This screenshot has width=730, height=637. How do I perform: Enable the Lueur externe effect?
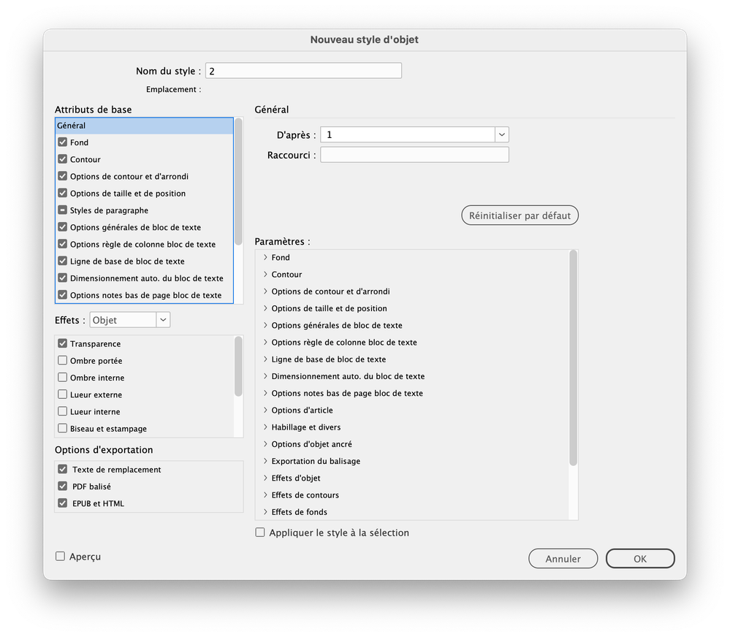pyautogui.click(x=62, y=394)
